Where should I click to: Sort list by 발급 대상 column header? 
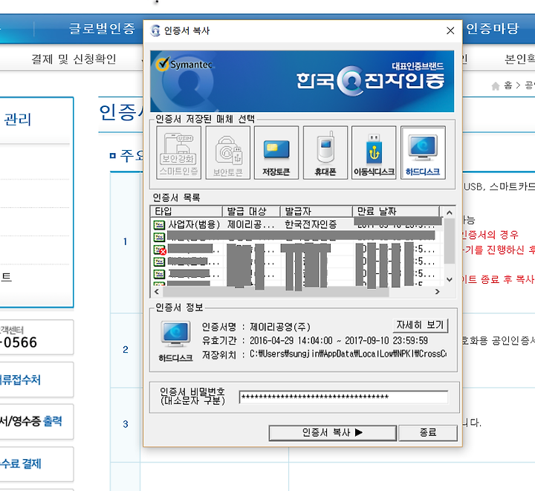(x=251, y=212)
